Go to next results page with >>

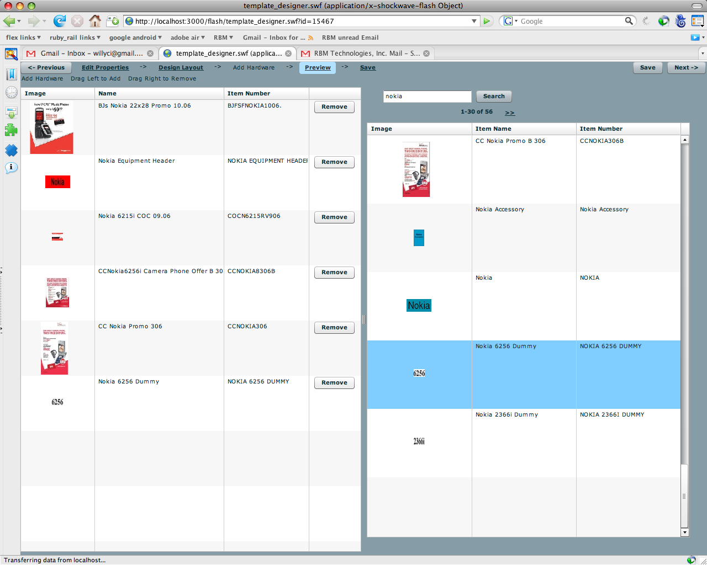[509, 113]
